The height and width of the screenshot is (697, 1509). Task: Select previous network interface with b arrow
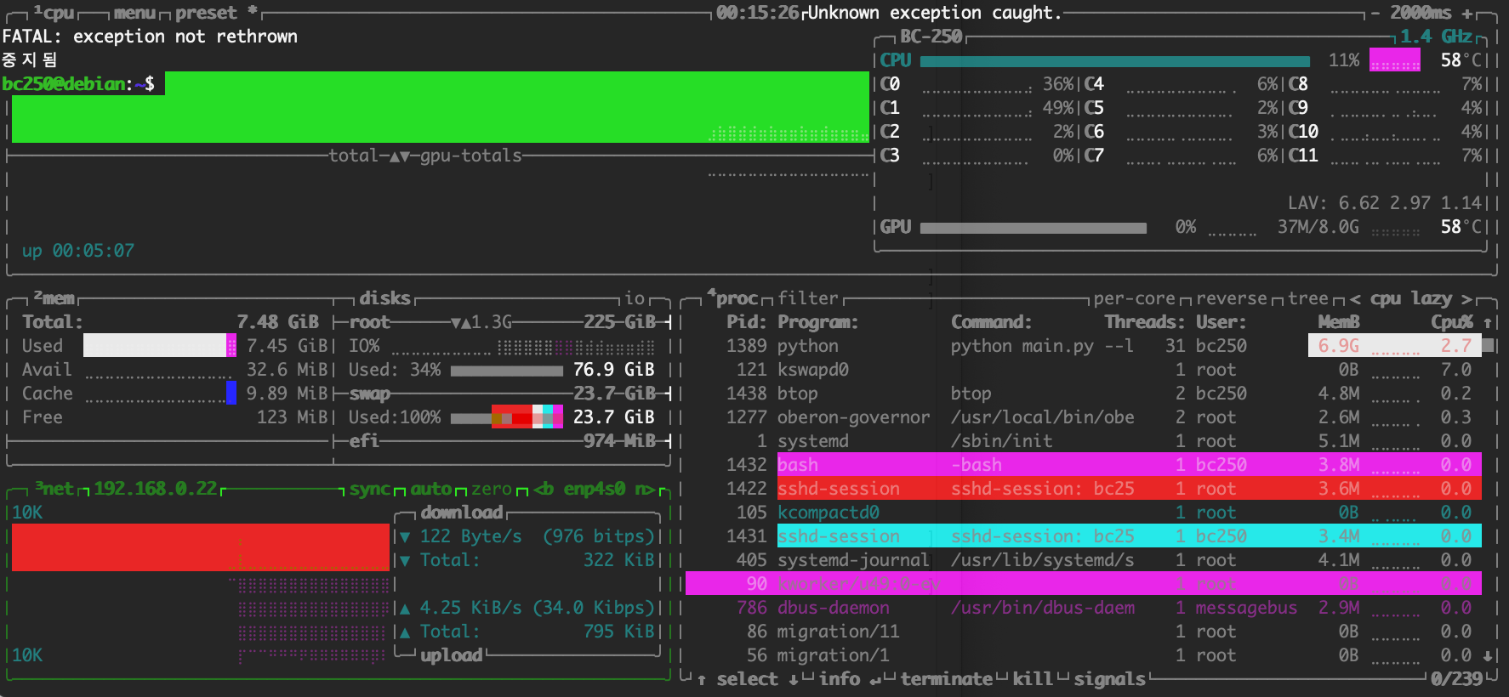click(544, 489)
